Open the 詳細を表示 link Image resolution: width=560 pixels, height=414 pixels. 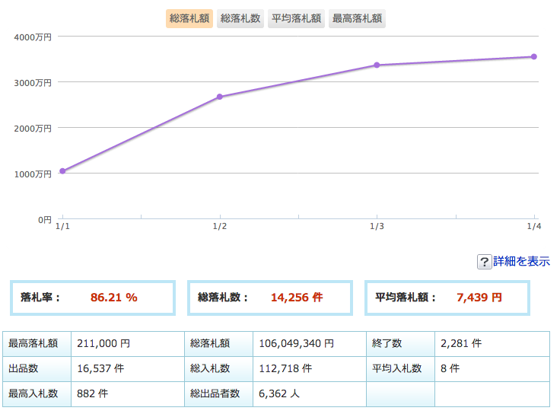[521, 261]
